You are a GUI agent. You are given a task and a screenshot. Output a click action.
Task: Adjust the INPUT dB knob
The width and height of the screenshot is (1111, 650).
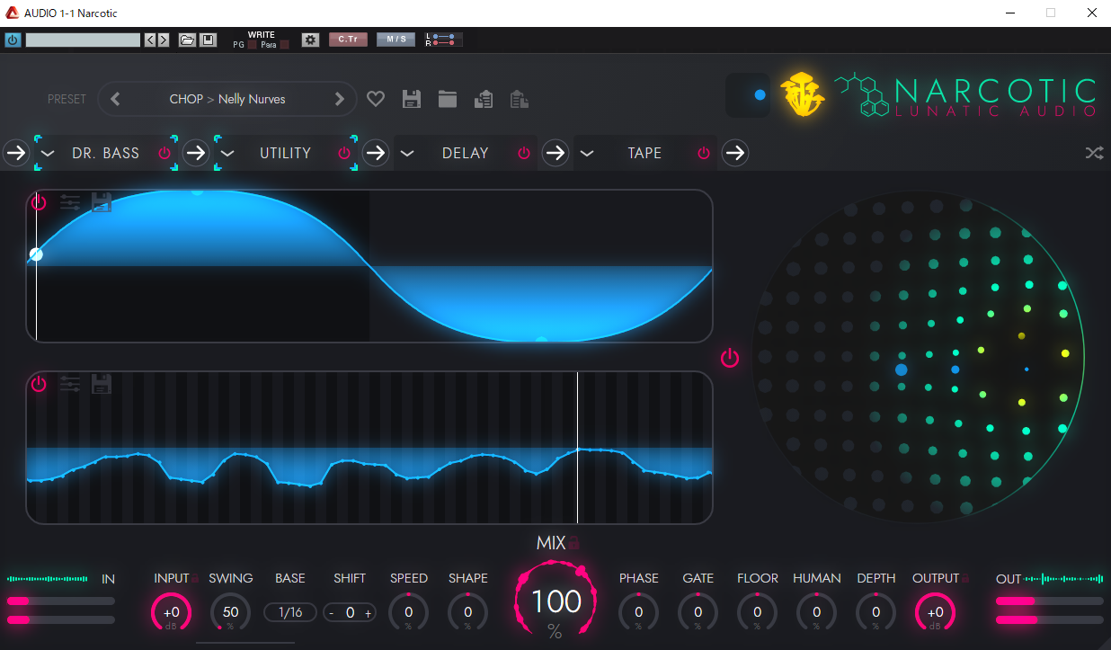[171, 612]
